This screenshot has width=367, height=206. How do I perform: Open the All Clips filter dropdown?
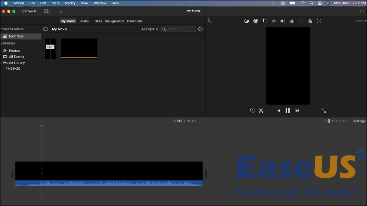coord(150,29)
